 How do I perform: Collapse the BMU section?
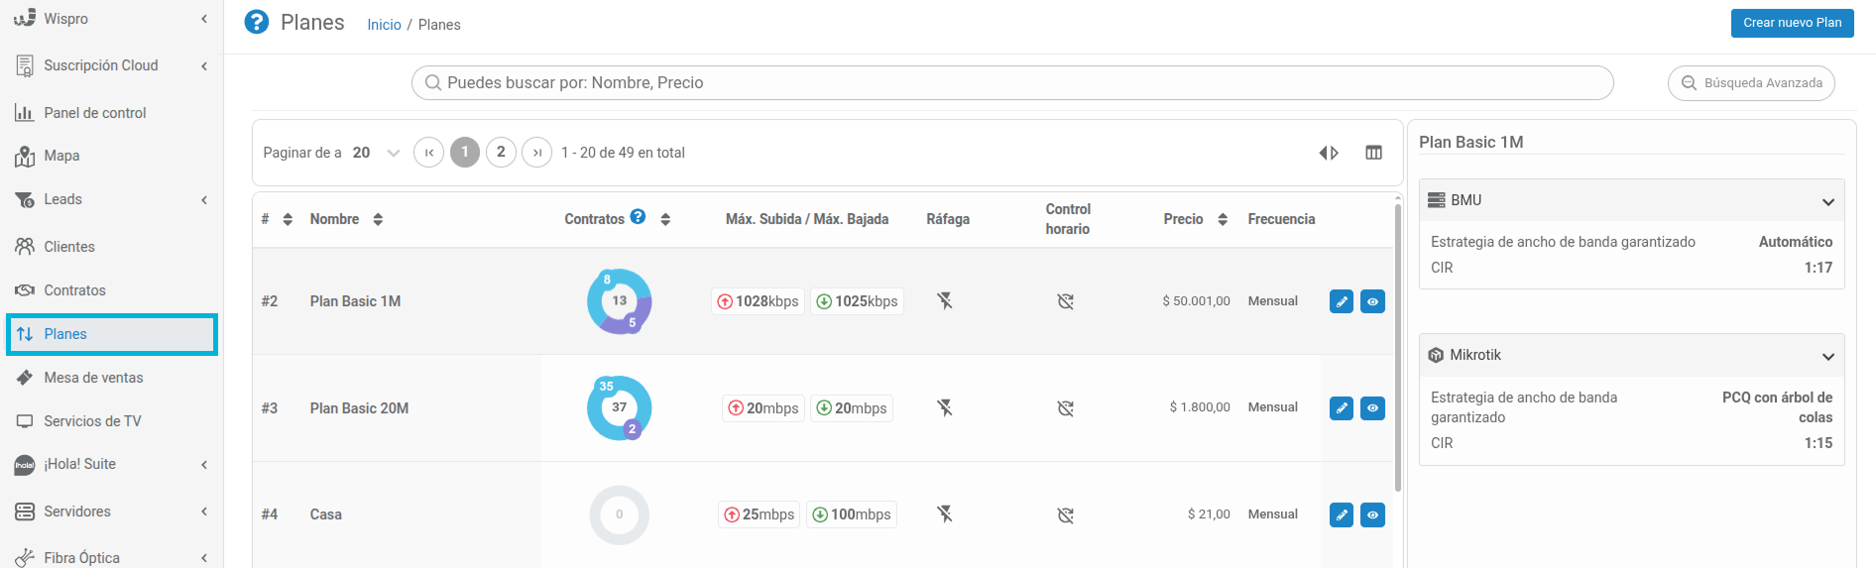(1827, 201)
